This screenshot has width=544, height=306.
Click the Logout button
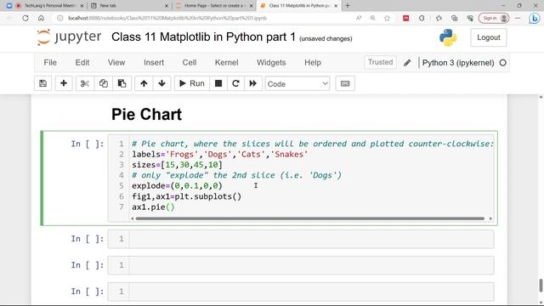point(489,37)
